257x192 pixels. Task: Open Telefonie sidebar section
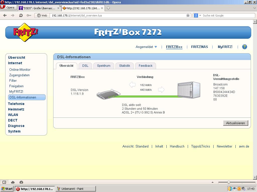(16, 104)
